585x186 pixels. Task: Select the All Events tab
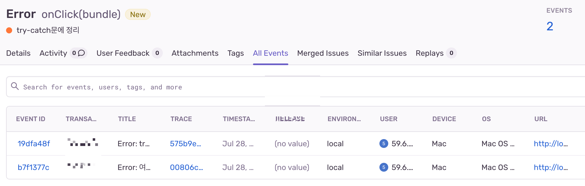270,53
